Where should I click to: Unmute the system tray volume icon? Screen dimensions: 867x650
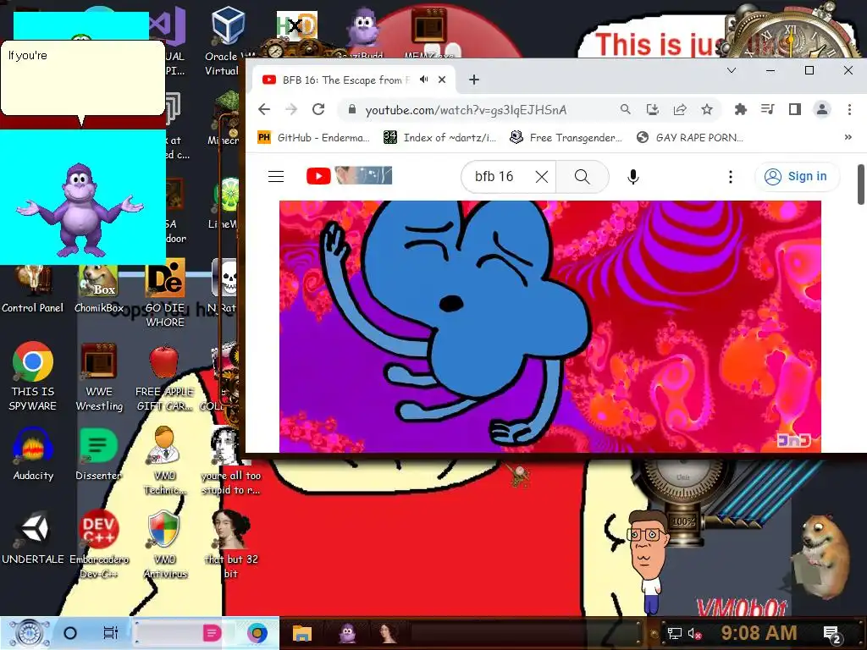tap(694, 633)
